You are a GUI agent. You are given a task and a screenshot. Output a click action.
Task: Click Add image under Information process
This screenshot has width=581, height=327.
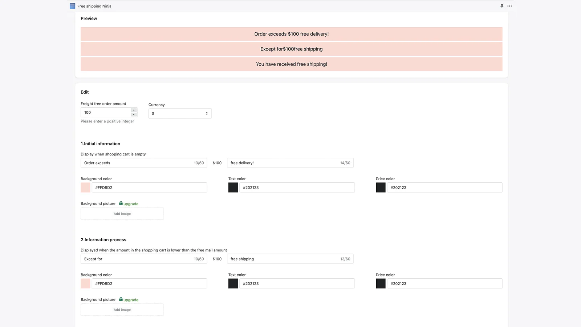click(122, 310)
